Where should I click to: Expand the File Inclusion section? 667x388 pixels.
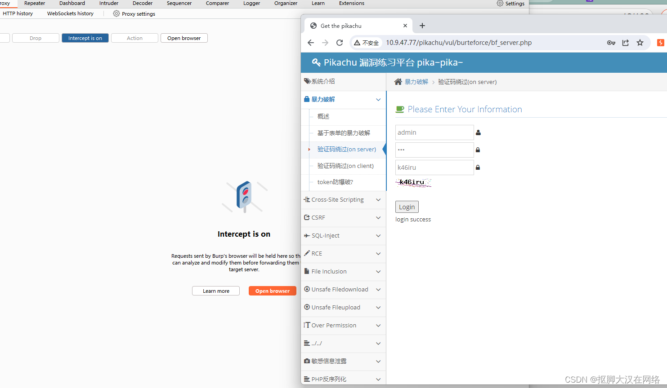pyautogui.click(x=343, y=272)
